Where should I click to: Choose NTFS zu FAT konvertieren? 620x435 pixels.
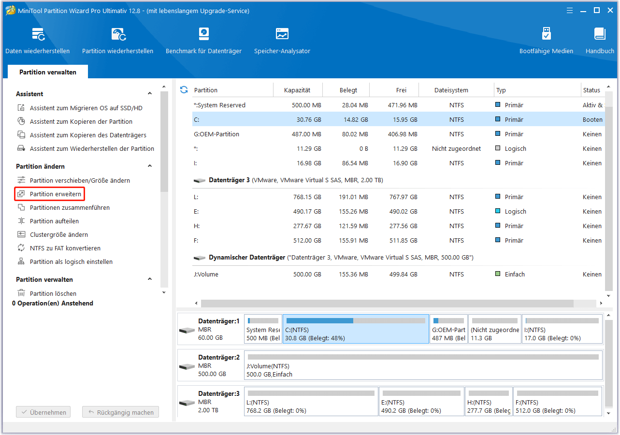point(65,248)
